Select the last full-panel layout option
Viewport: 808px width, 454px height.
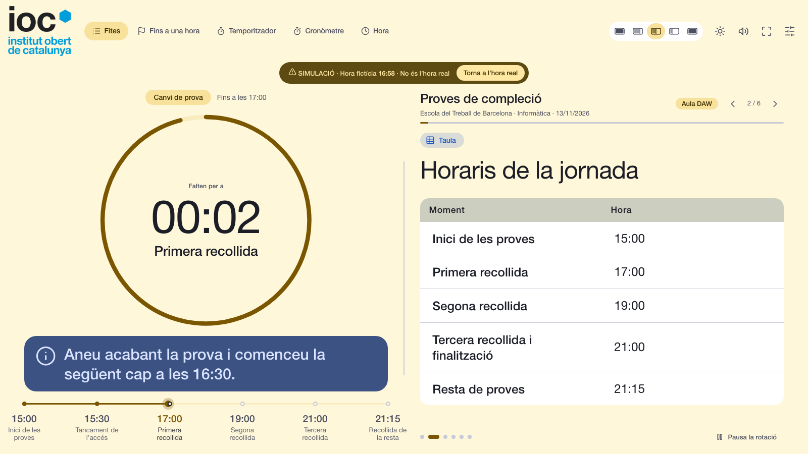click(692, 31)
